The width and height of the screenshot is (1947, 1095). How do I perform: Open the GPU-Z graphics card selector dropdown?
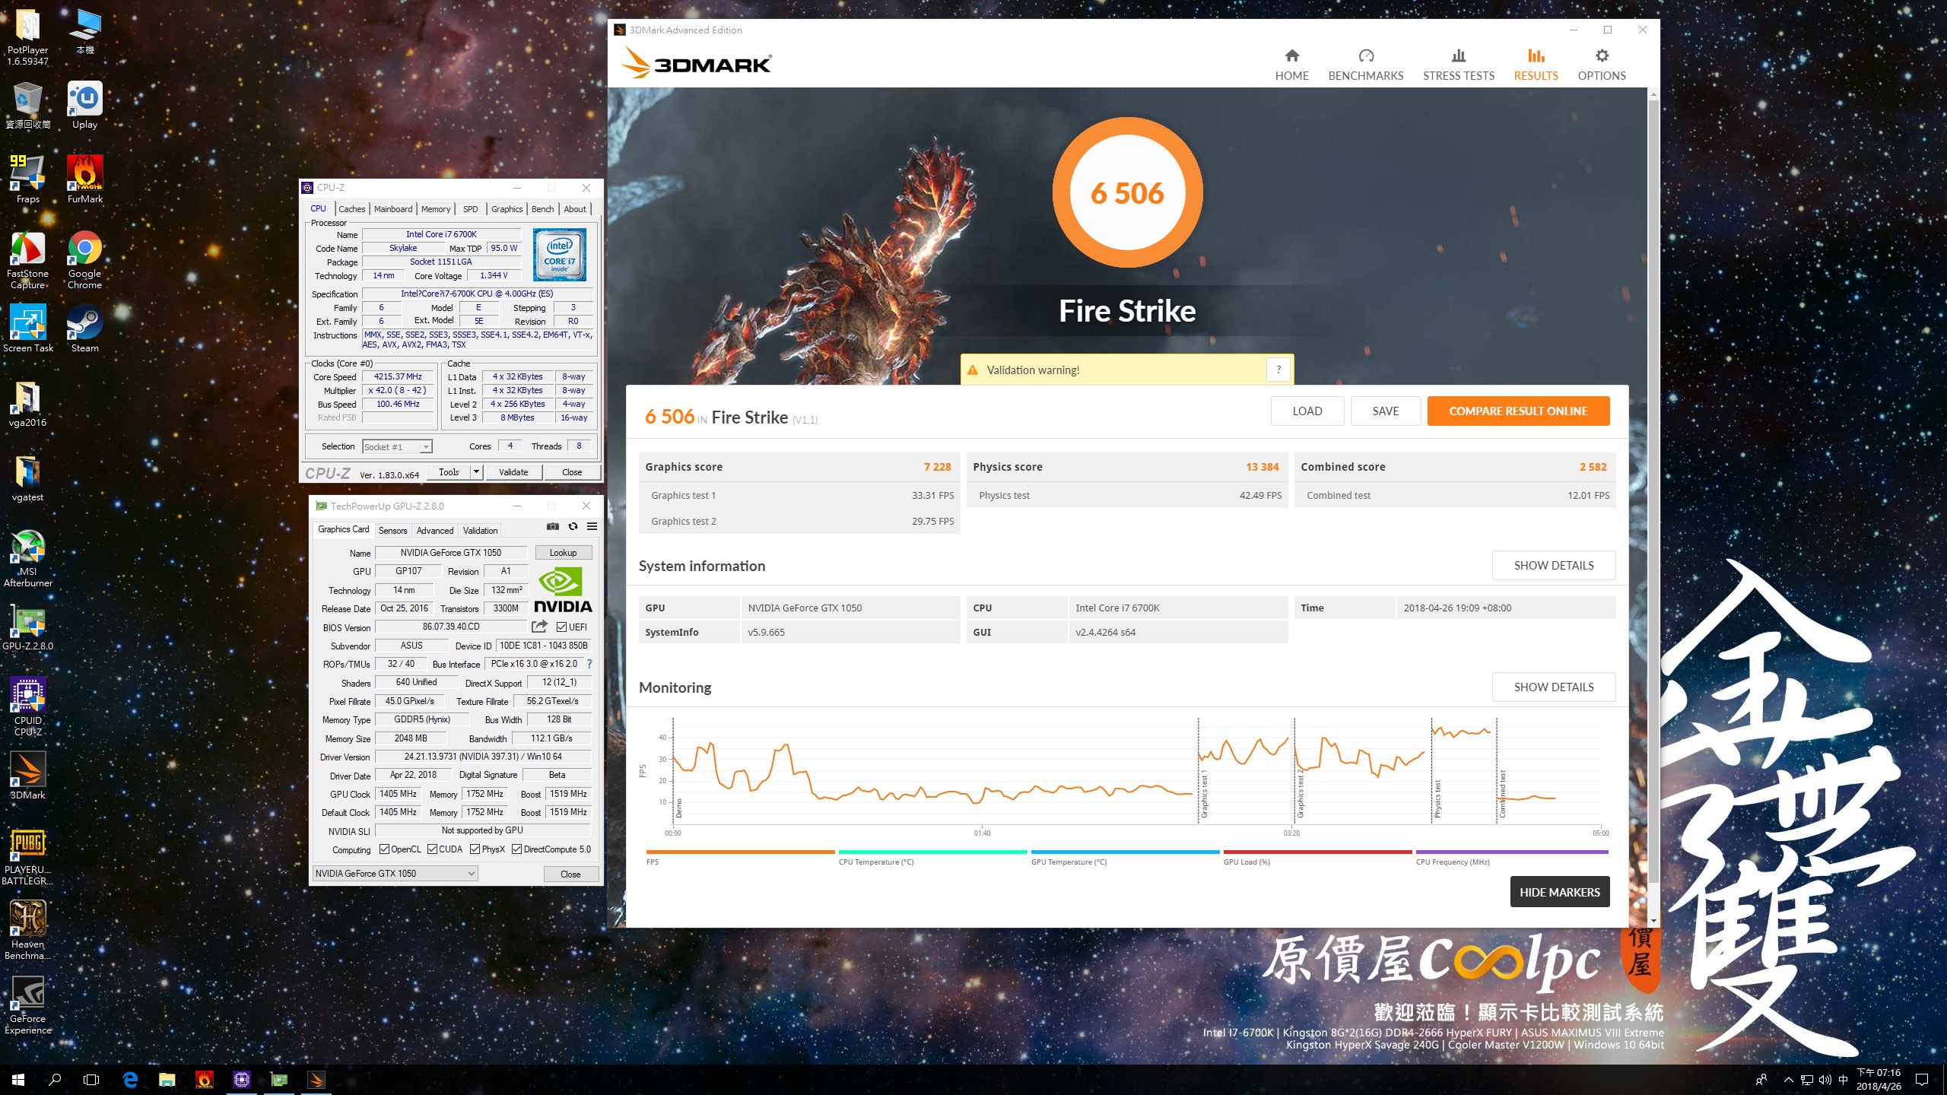(395, 874)
